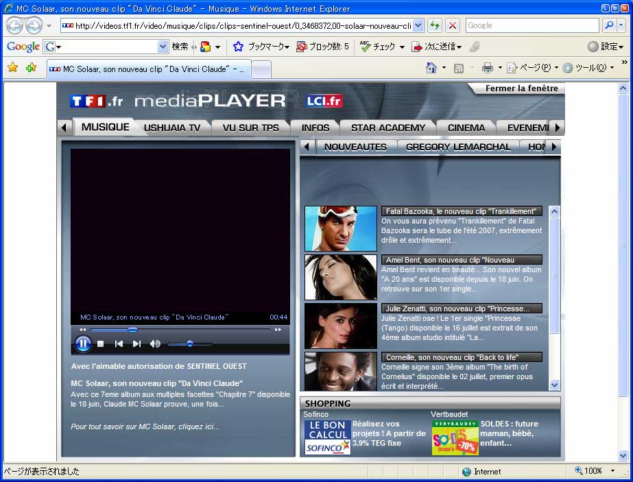Click "Pour tout savoir sur MC Solaar" link
This screenshot has width=633, height=482.
[x=145, y=426]
